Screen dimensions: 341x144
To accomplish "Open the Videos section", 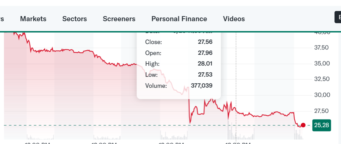I will pos(234,19).
